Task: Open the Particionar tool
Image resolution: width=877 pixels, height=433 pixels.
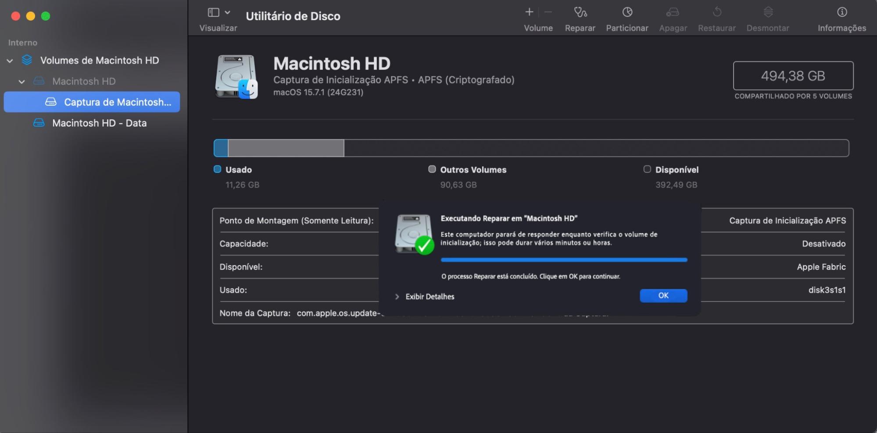Action: [x=627, y=18]
